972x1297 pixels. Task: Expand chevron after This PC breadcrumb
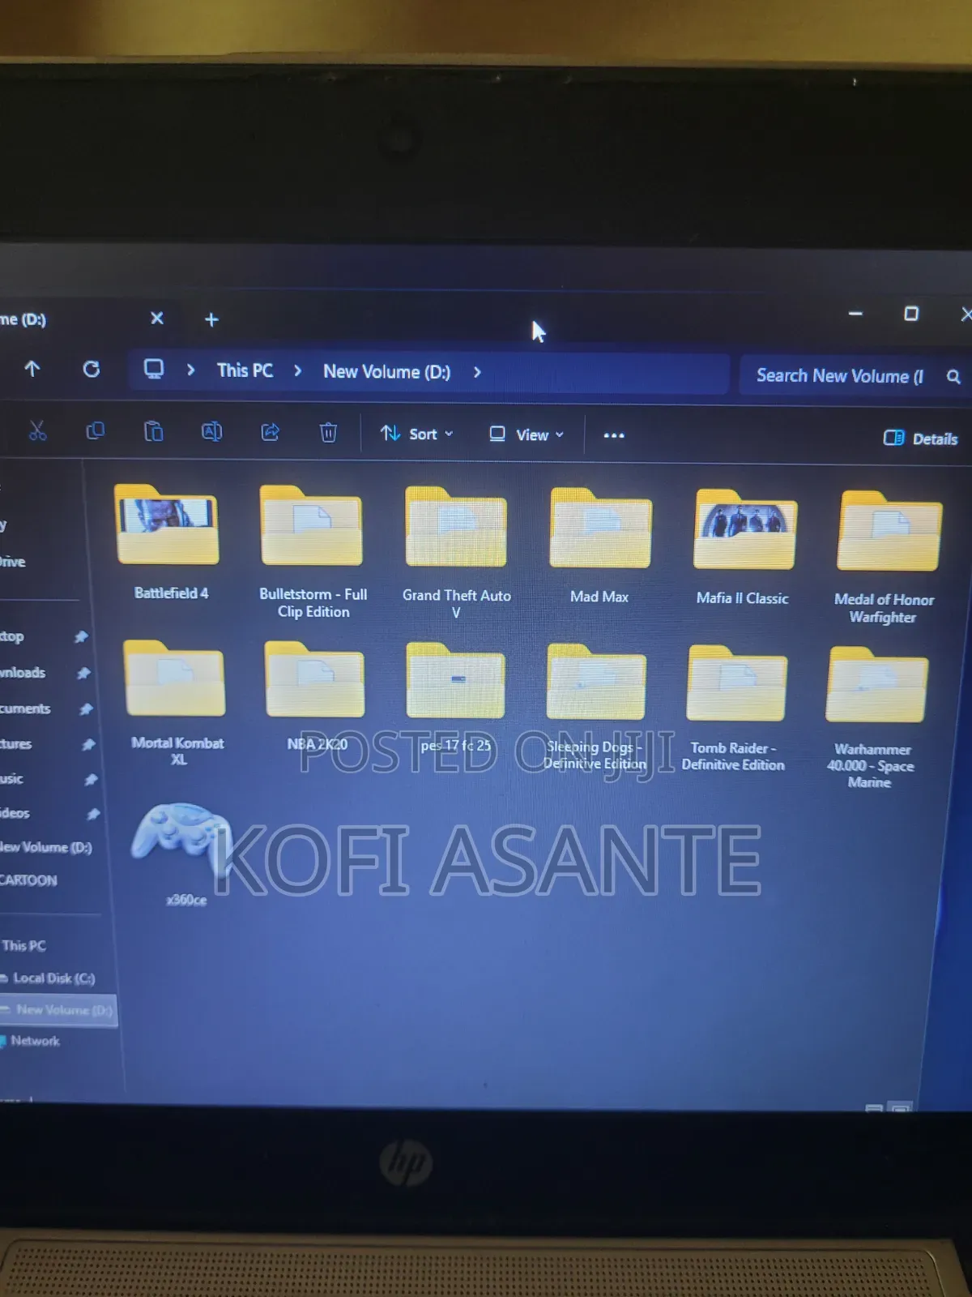(x=298, y=370)
